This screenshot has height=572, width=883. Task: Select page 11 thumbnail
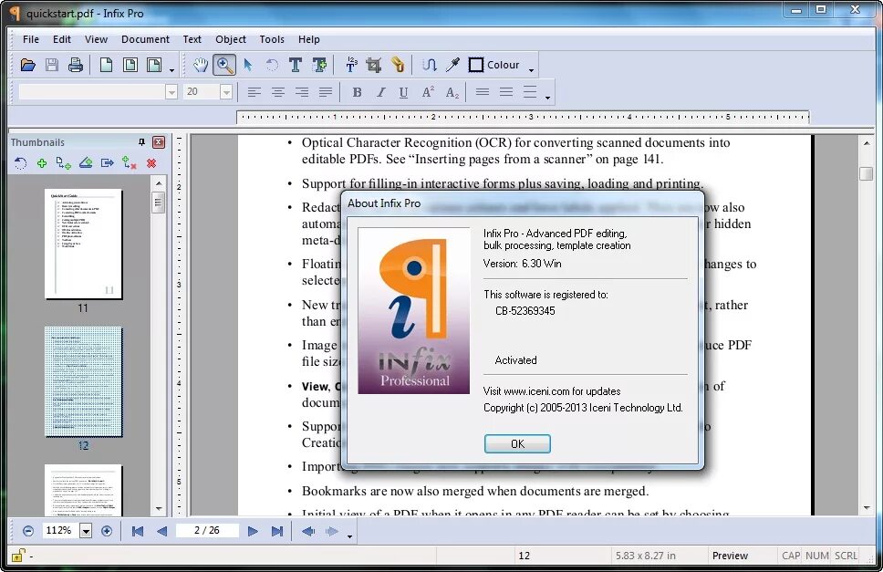[x=83, y=244]
